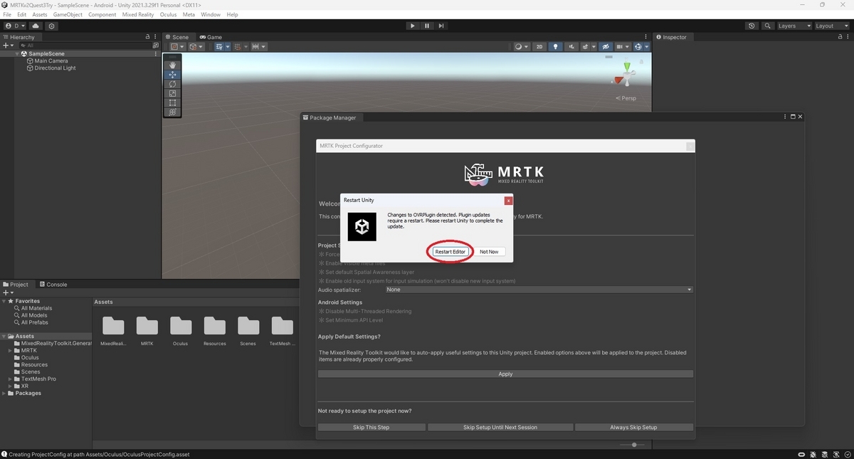Switch to the Console tab
The height and width of the screenshot is (459, 854).
point(53,284)
